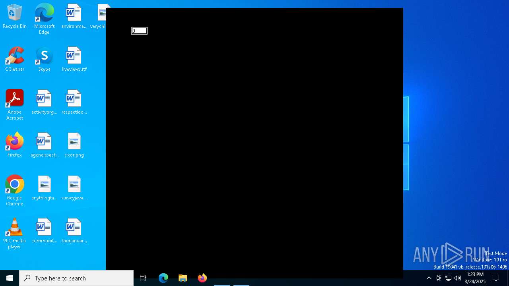The width and height of the screenshot is (509, 286).
Task: Open the network status tray icon
Action: (448, 278)
